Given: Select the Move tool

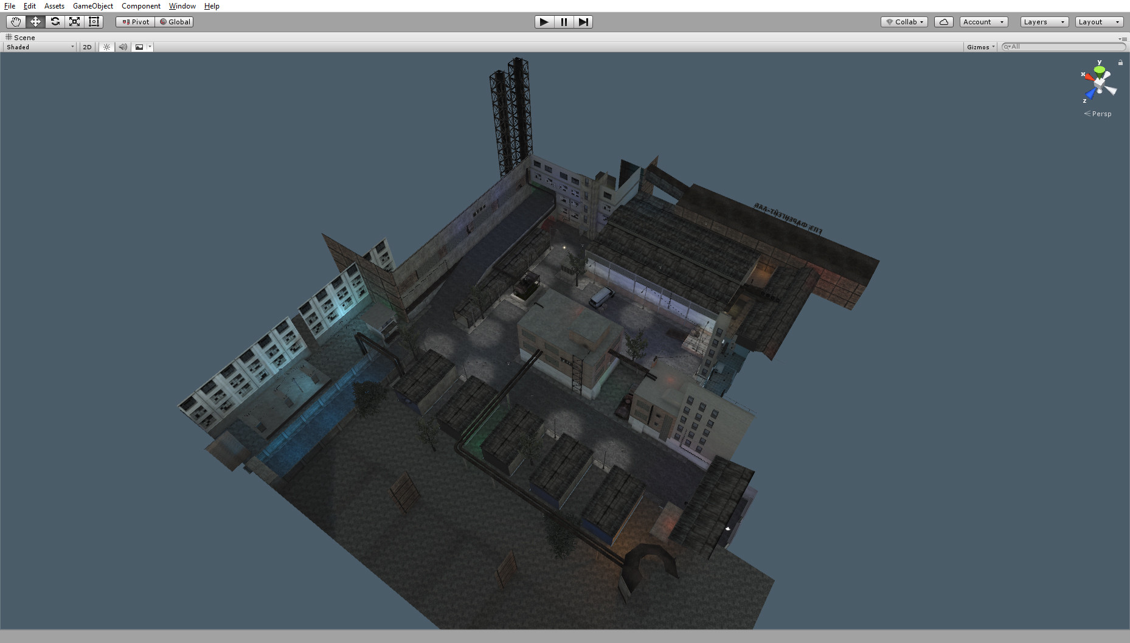Looking at the screenshot, I should 35,21.
